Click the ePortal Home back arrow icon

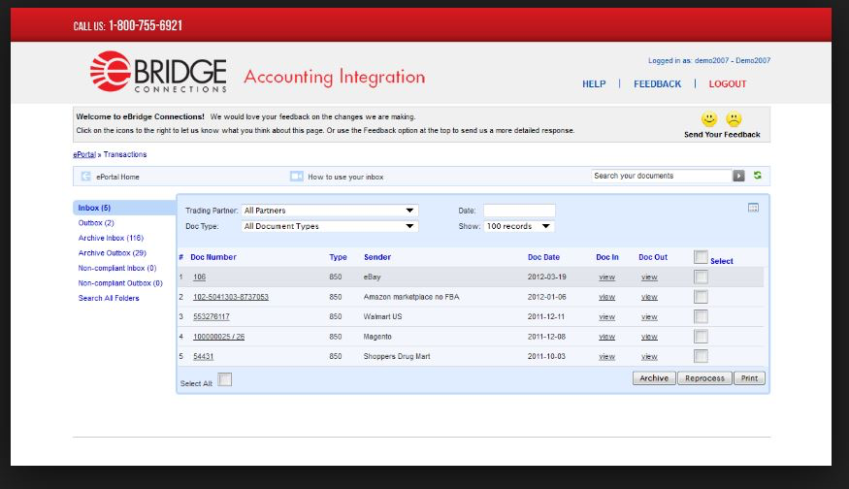(x=85, y=177)
